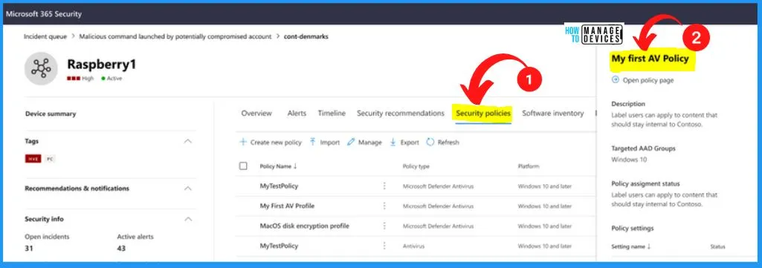
Task: Click Microsoft 365 Security header title
Action: (43, 14)
